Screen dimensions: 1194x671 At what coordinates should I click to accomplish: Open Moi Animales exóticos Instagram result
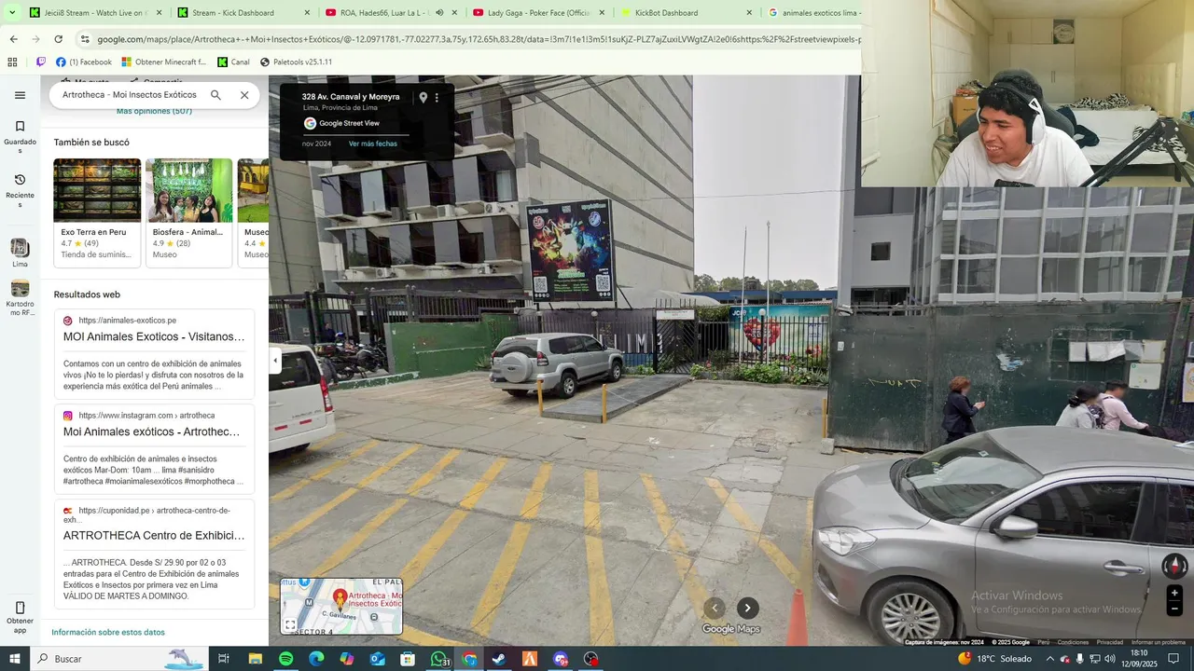[x=152, y=431]
